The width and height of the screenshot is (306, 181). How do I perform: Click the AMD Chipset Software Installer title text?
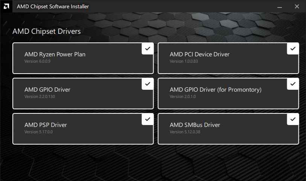(53, 6)
